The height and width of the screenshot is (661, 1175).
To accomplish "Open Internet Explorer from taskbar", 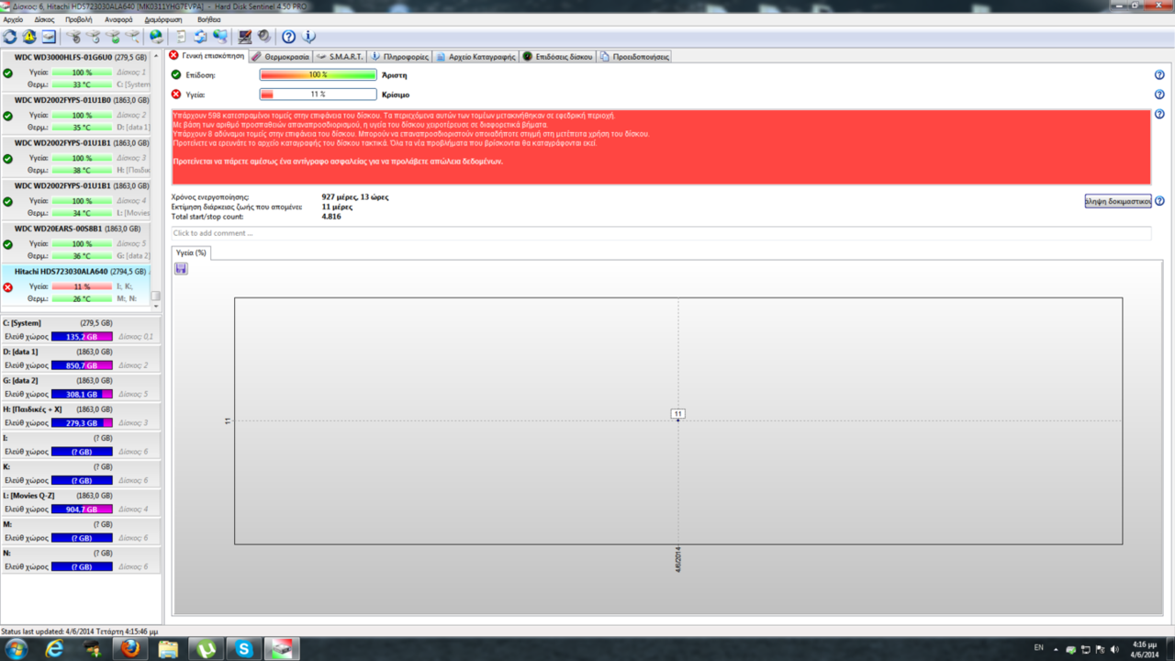I will point(54,649).
